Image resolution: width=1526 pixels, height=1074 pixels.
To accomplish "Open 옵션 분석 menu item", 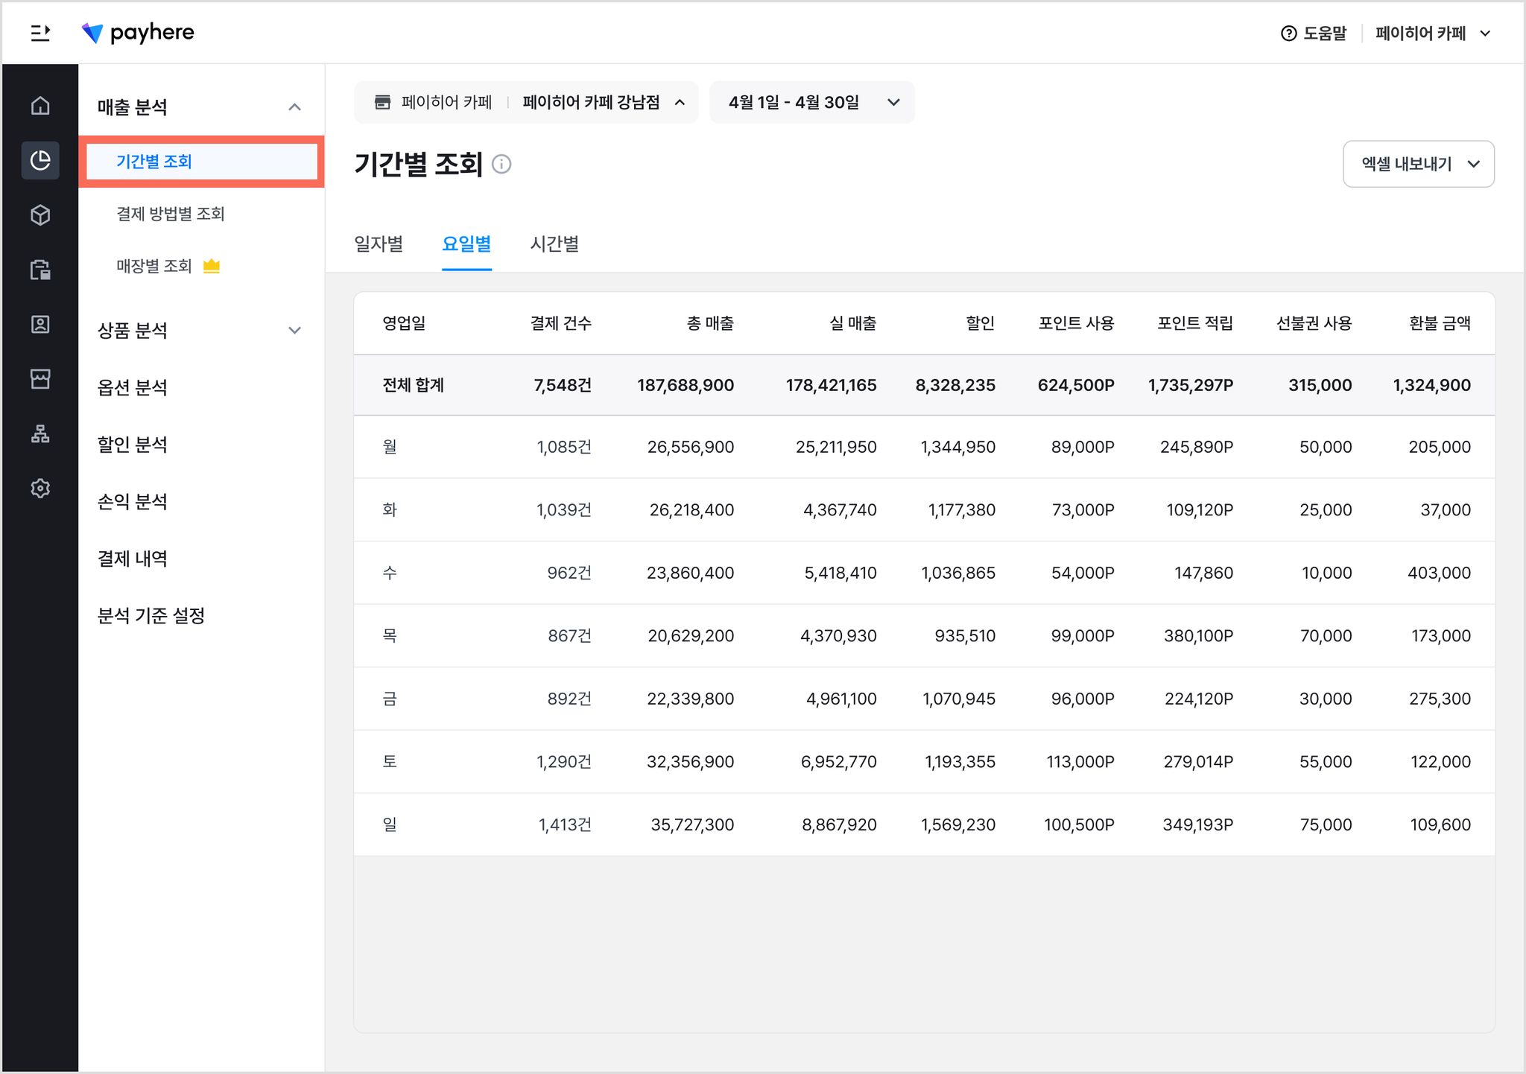I will pos(133,387).
